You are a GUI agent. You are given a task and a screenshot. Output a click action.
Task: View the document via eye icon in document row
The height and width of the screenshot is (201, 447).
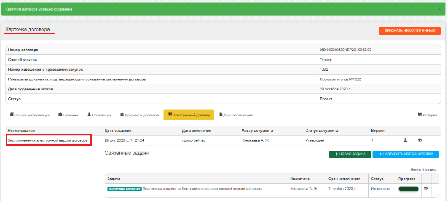point(419,140)
